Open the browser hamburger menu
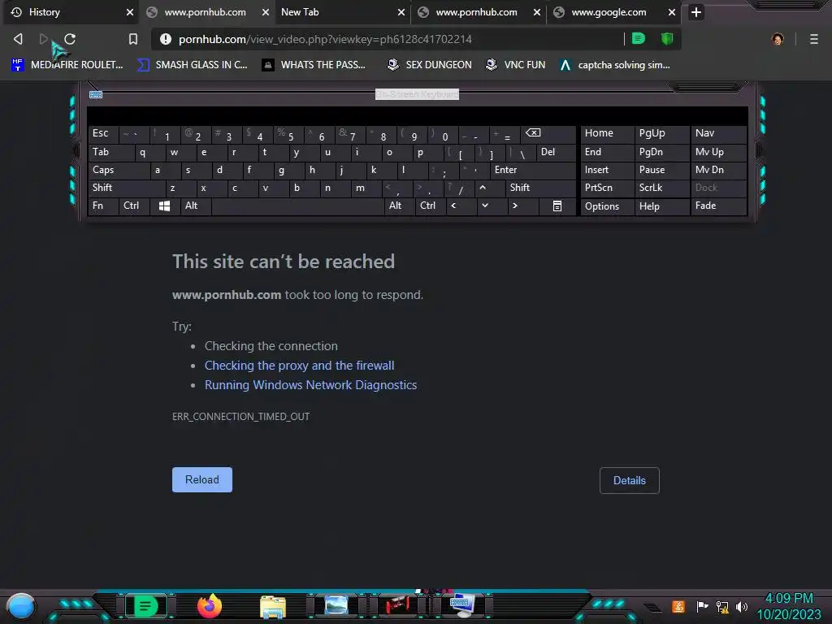The width and height of the screenshot is (832, 624). [x=814, y=39]
